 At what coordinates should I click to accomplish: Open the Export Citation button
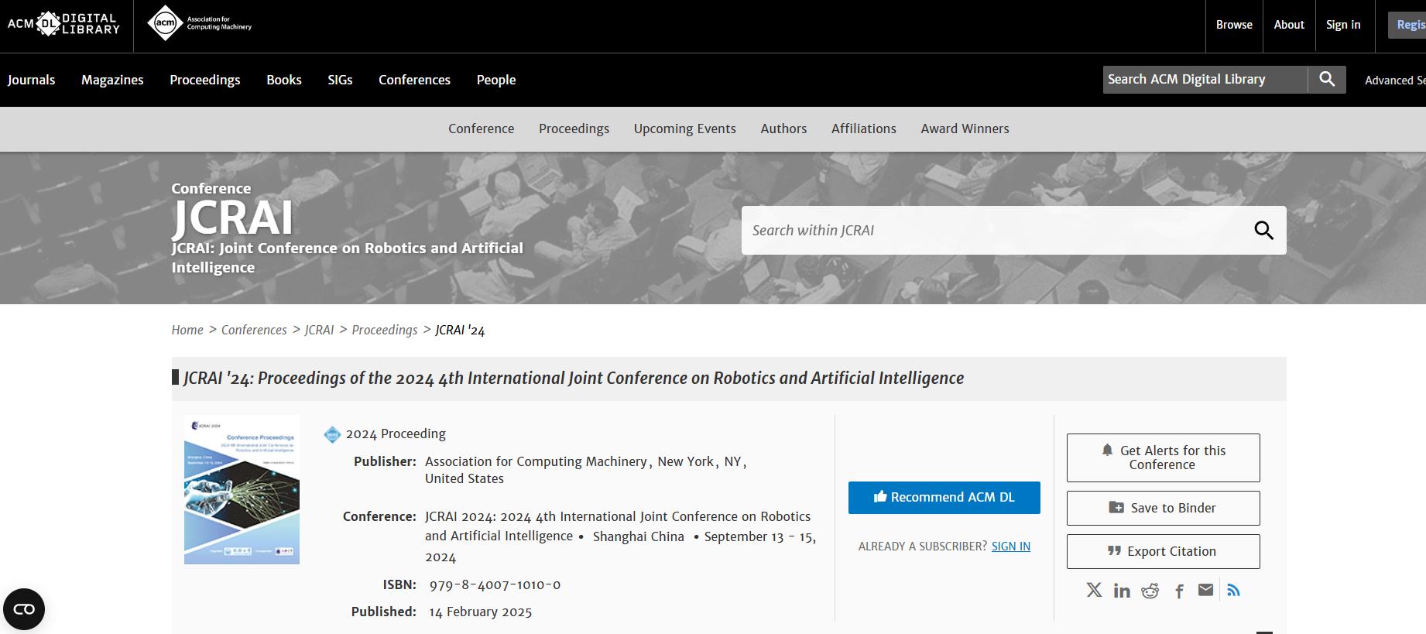coord(1163,551)
